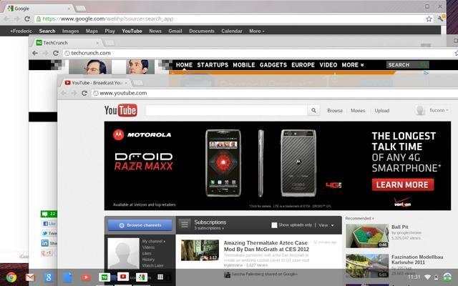Expand the More menu in Google bar
Screen dimensions: 458x286
click(x=255, y=31)
